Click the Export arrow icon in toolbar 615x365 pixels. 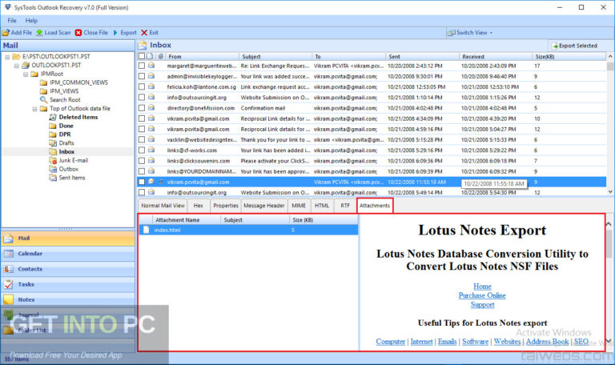(115, 33)
